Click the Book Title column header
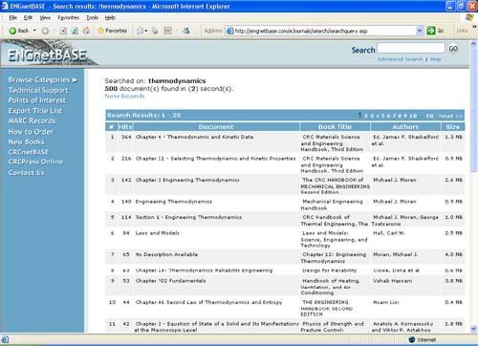The image size is (478, 346). point(335,127)
